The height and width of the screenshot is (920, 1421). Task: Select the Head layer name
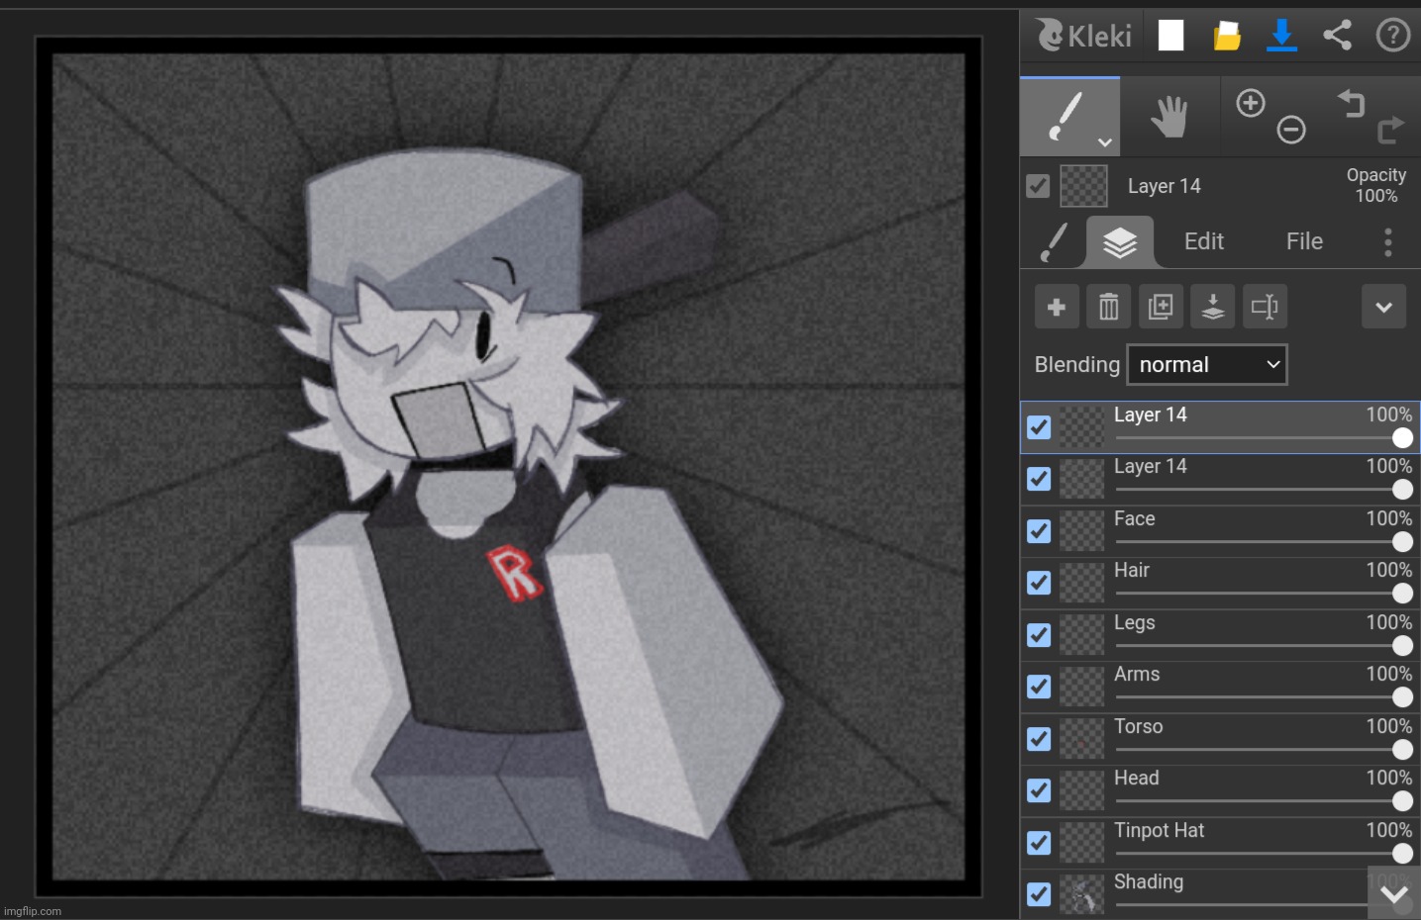pos(1137,778)
